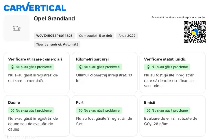209x139 pixels.
Task: Click the green check icon under Kilometri parcurși
Action: [80, 67]
